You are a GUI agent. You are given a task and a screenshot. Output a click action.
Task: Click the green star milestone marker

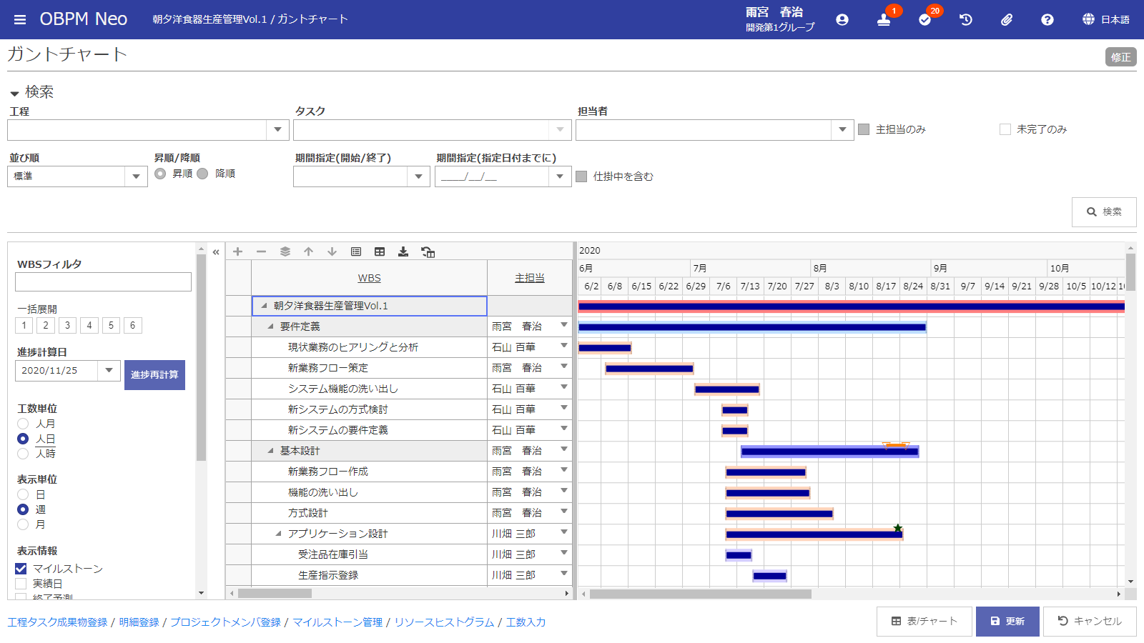(898, 528)
